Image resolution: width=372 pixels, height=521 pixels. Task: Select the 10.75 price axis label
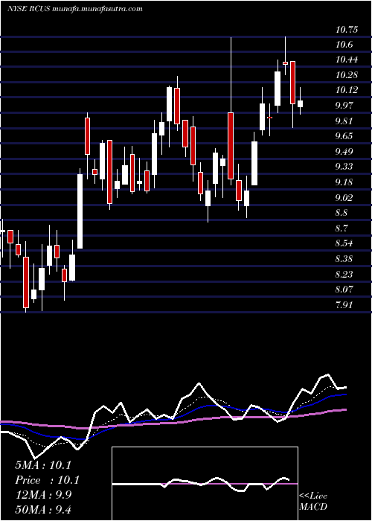point(347,30)
